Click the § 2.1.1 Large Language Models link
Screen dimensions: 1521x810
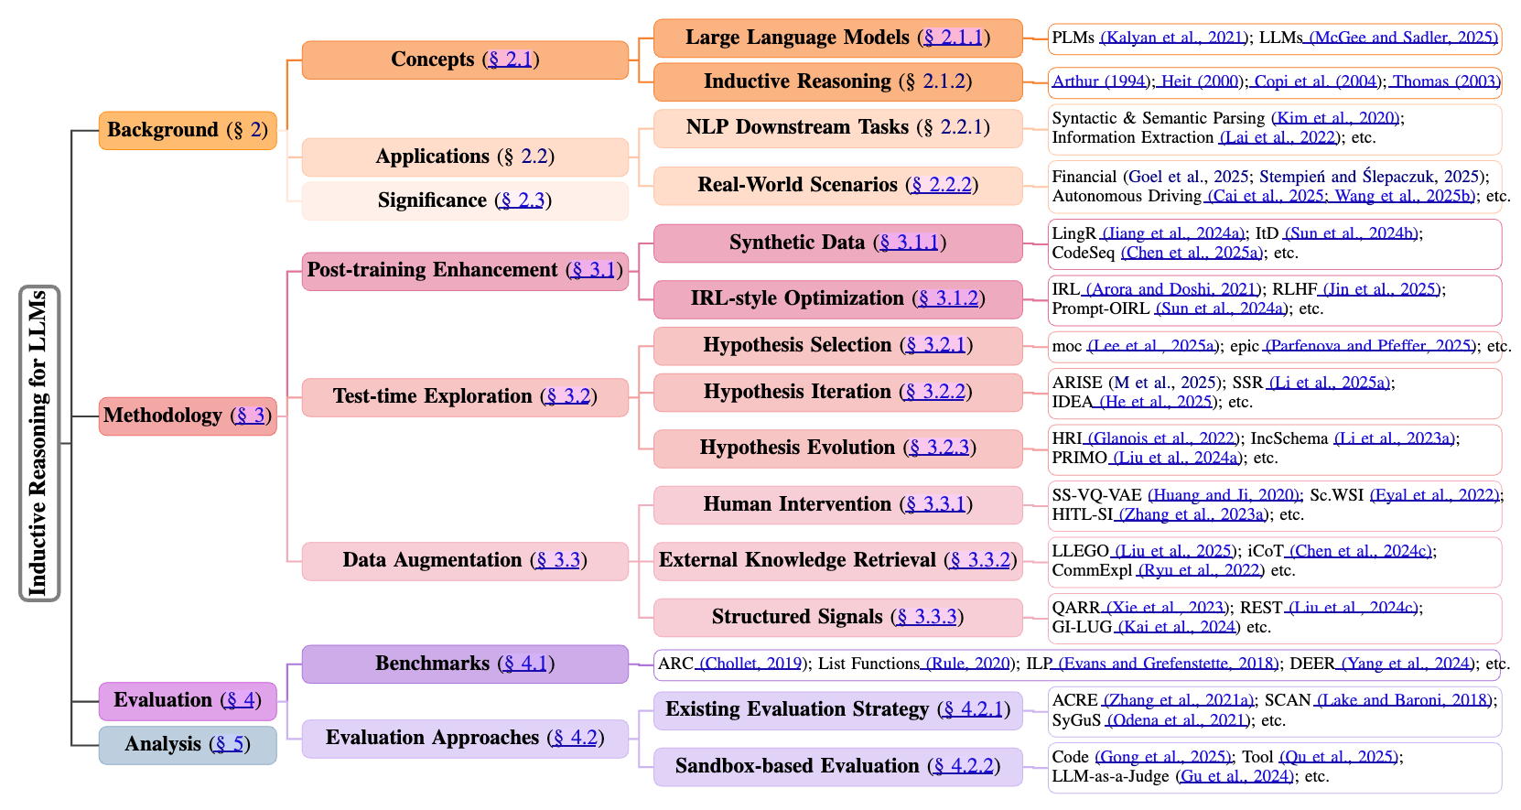click(x=953, y=38)
